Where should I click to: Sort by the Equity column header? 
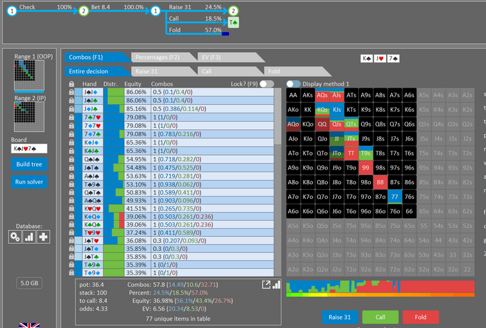(x=133, y=84)
